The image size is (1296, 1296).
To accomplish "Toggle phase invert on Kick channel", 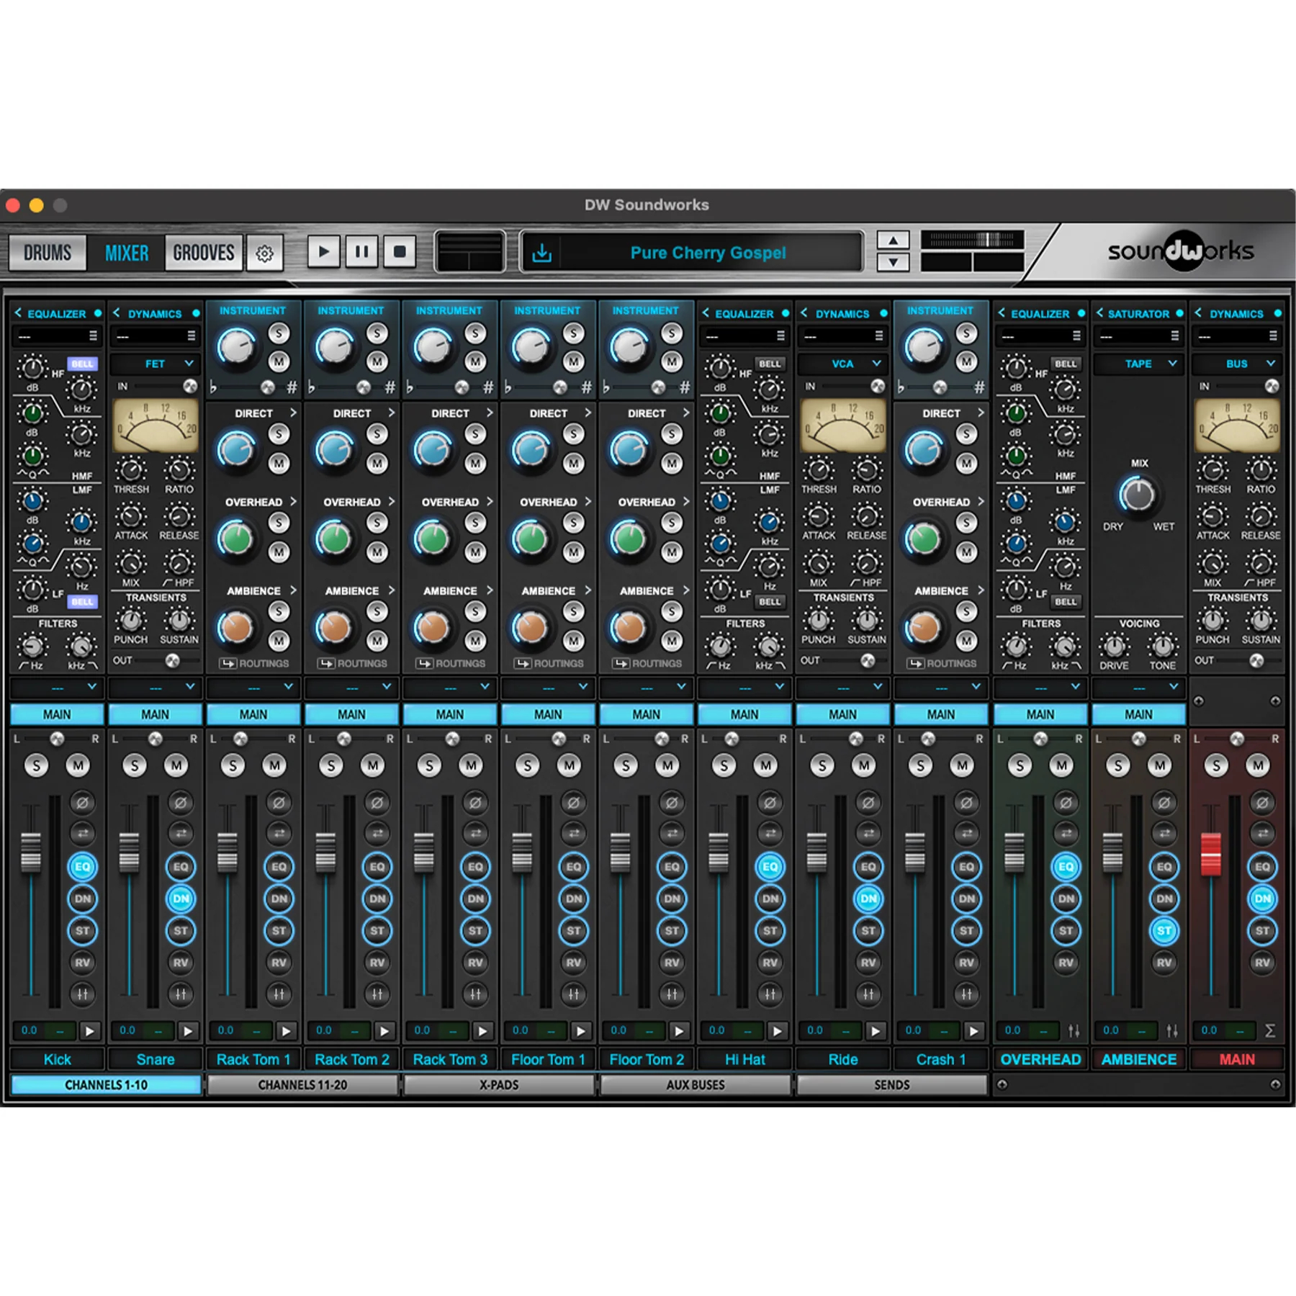I will 82,802.
